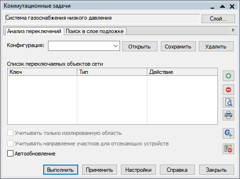Click the G plus group add icon
The image size is (240, 179).
click(x=228, y=133)
